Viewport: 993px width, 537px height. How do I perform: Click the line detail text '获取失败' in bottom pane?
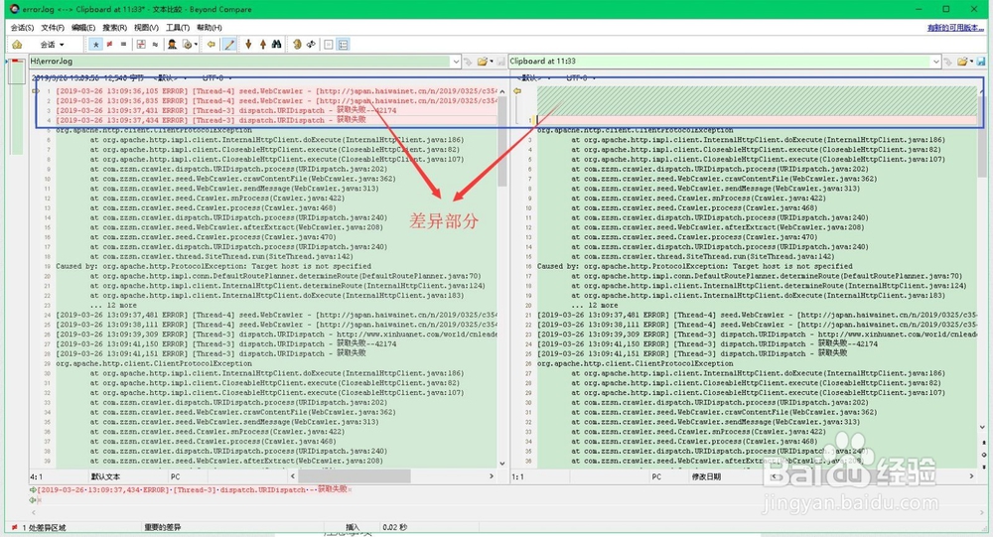tap(333, 489)
